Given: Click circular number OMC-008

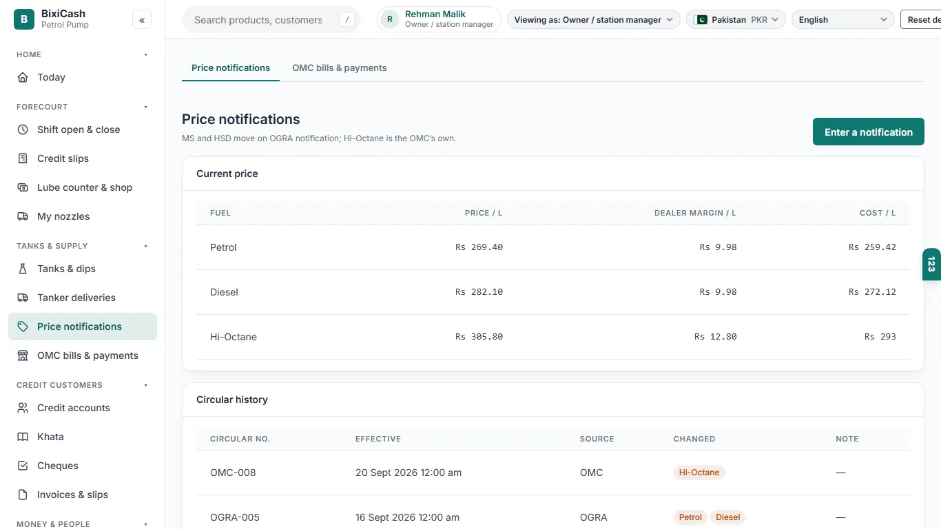Looking at the screenshot, I should point(233,473).
